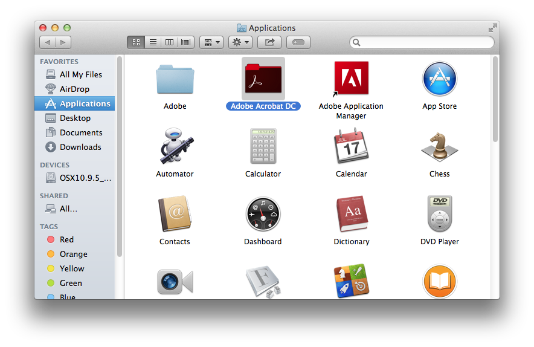The width and height of the screenshot is (534, 347).
Task: Click the Adobe Acrobat DC label
Action: 263,106
